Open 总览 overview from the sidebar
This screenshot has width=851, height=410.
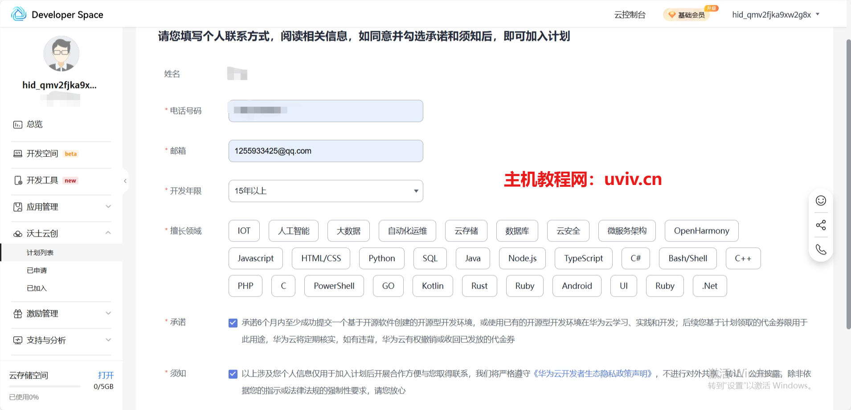[x=34, y=125]
